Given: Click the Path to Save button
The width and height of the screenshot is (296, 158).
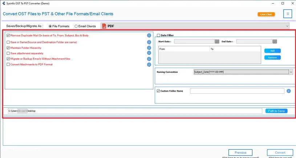Looking at the screenshot, I should click(276, 111).
